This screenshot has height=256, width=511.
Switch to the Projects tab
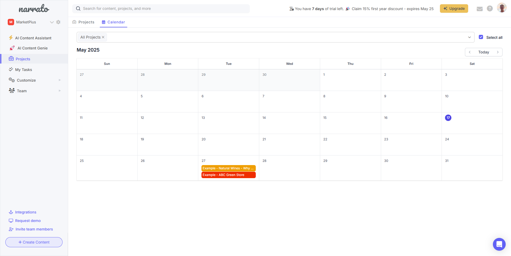pyautogui.click(x=83, y=22)
